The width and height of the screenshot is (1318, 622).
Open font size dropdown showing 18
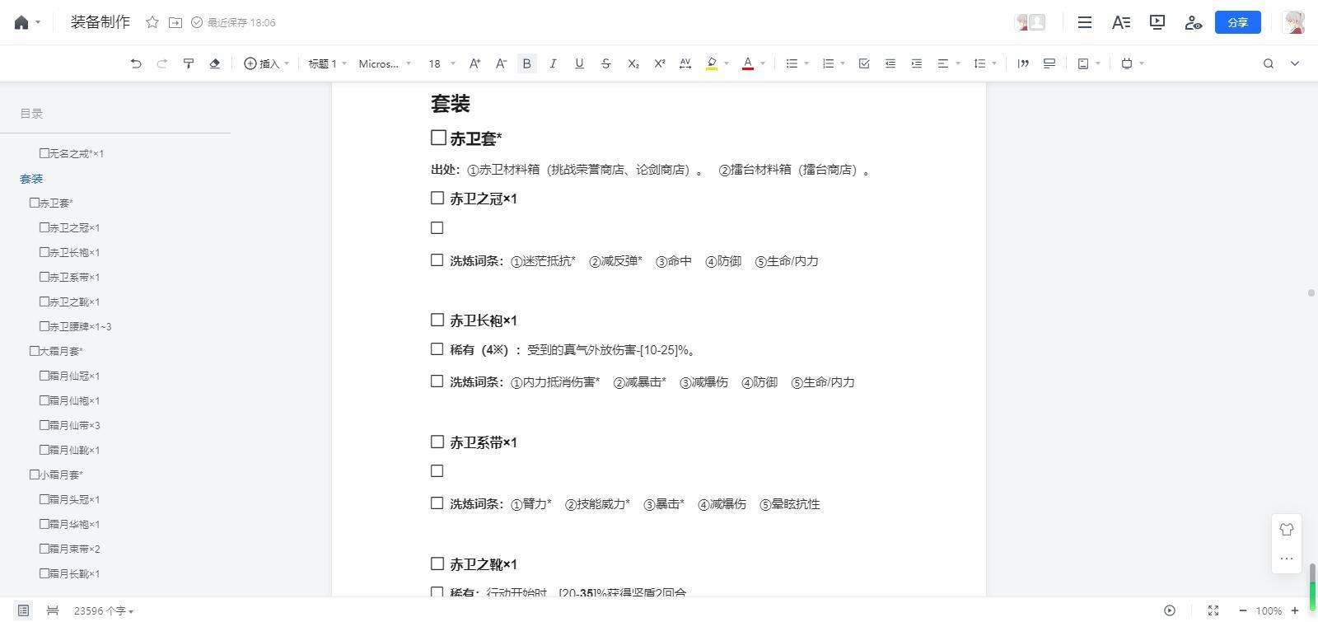tap(442, 63)
